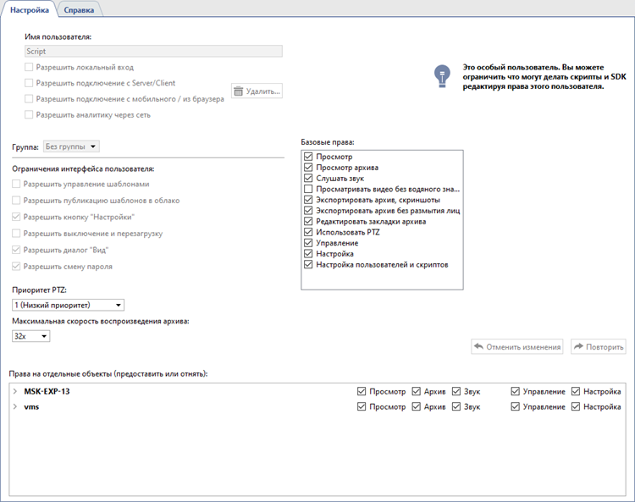
Task: Open the 32x playback speed dropdown
Action: (31, 336)
